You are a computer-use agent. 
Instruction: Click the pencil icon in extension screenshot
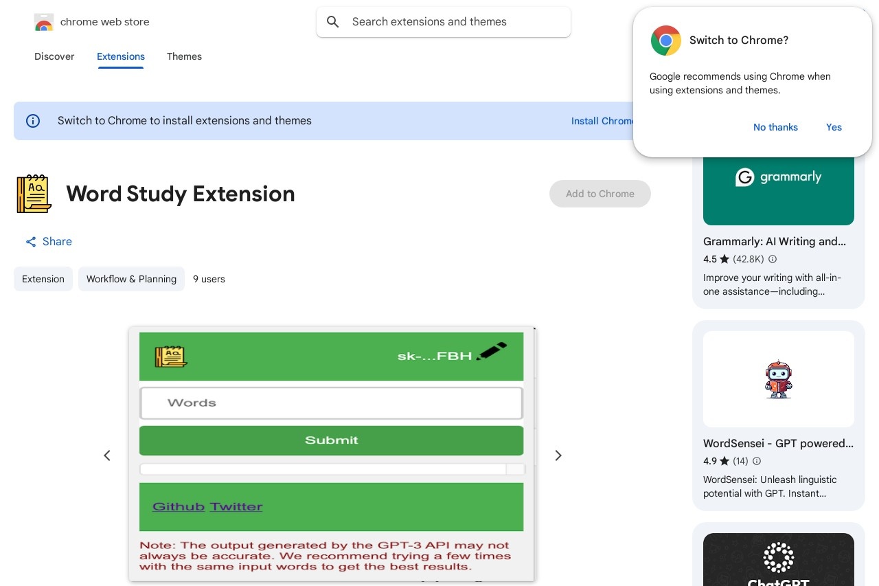coord(492,351)
